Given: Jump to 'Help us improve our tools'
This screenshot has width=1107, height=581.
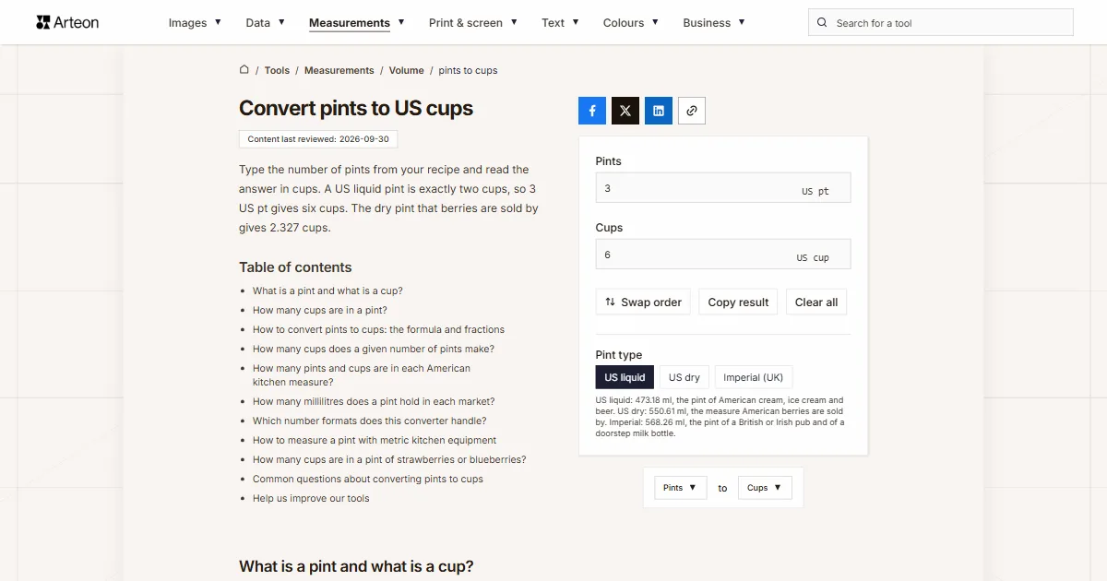Looking at the screenshot, I should tap(311, 498).
